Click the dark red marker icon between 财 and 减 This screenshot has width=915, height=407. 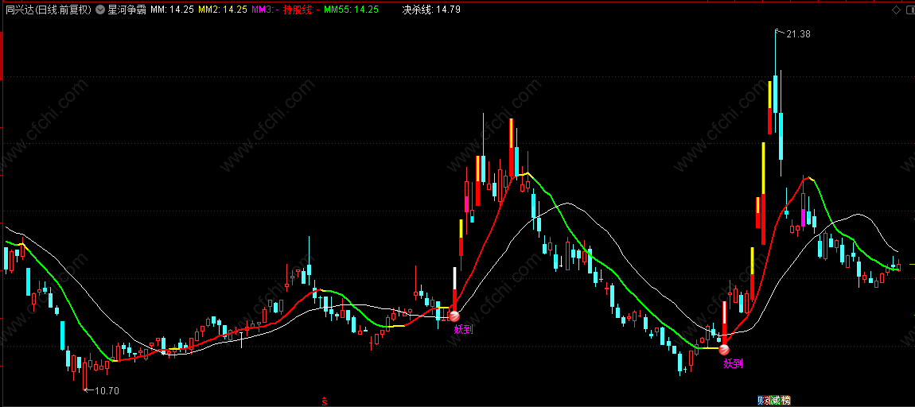tap(767, 400)
